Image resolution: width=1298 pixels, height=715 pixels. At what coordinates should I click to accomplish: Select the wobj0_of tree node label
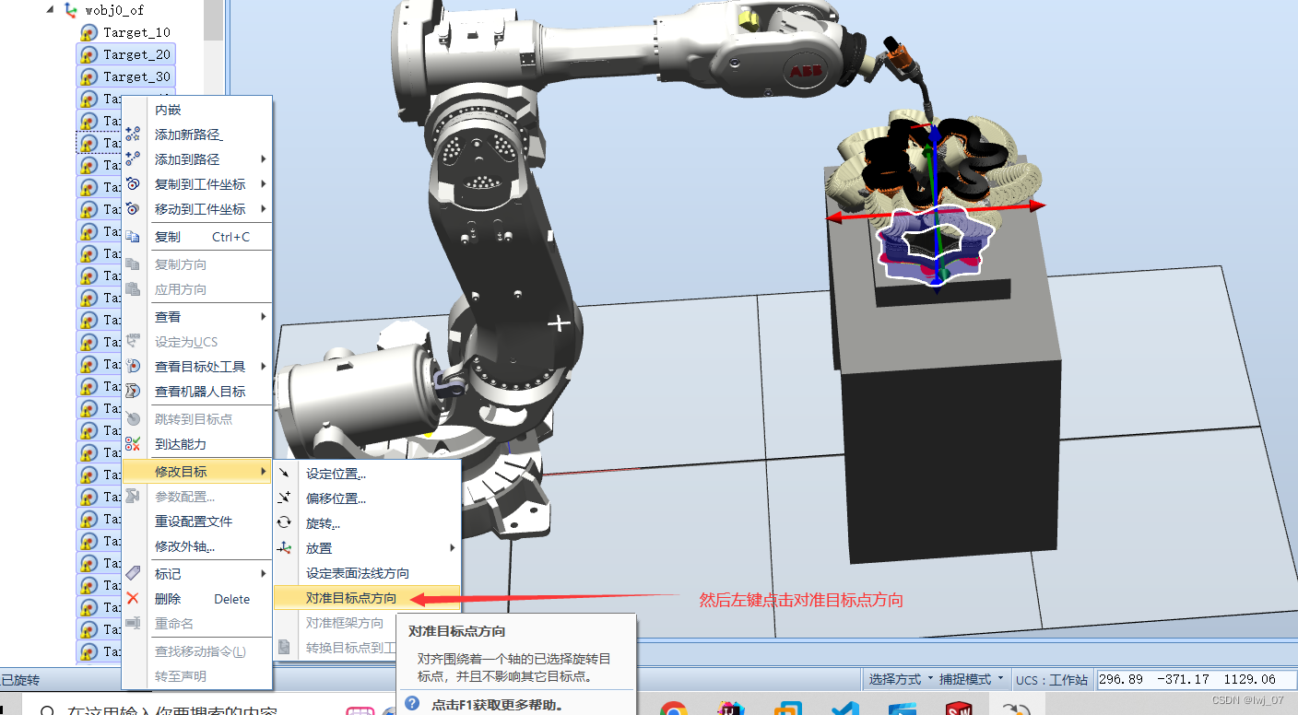point(114,10)
